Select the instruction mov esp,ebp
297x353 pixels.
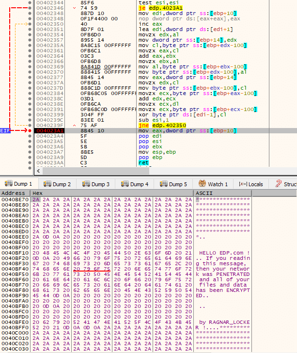[157, 152]
